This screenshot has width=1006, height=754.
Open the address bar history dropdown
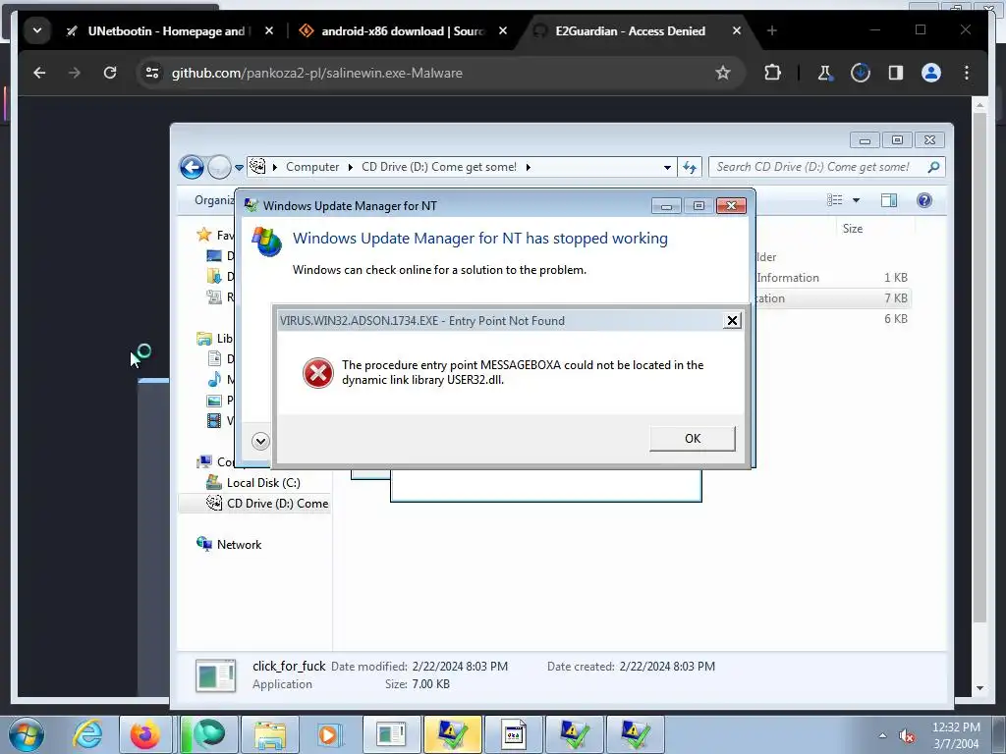[667, 167]
